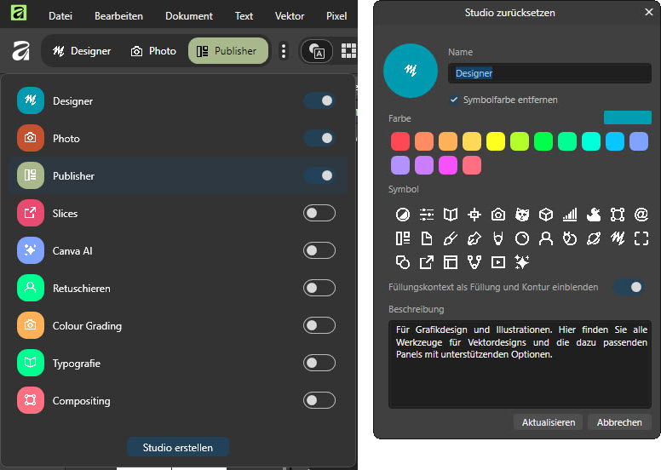Screen dimensions: 661x470
Task: Uncheck Symbolfarbe entfernen checkbox
Action: pos(454,100)
